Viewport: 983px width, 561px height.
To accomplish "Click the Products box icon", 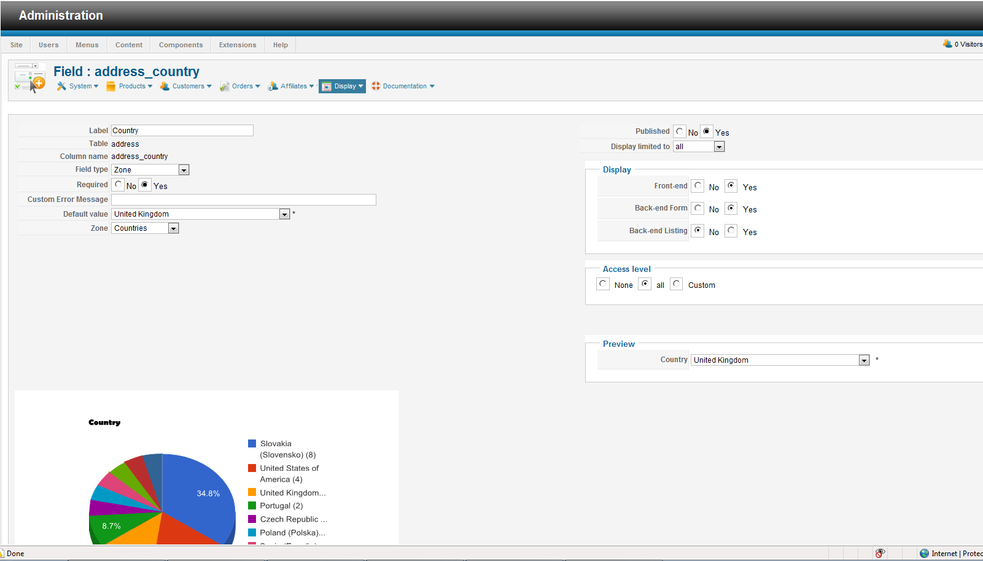I will [x=111, y=87].
